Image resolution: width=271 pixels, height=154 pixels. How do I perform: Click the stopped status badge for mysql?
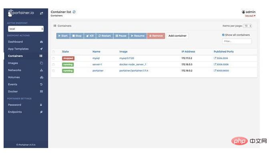click(68, 58)
